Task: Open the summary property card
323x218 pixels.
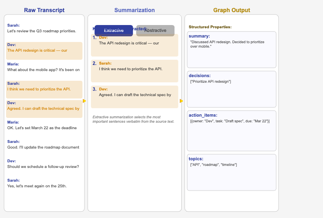Action: pos(231,50)
